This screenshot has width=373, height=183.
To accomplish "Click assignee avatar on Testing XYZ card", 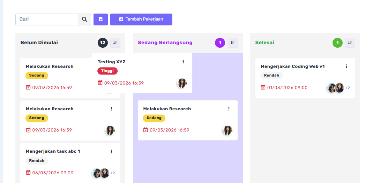I will pos(182,83).
